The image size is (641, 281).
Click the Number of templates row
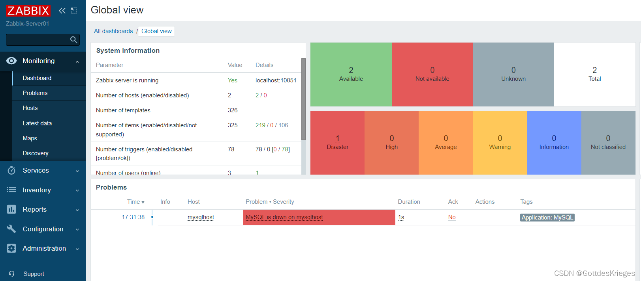[196, 110]
